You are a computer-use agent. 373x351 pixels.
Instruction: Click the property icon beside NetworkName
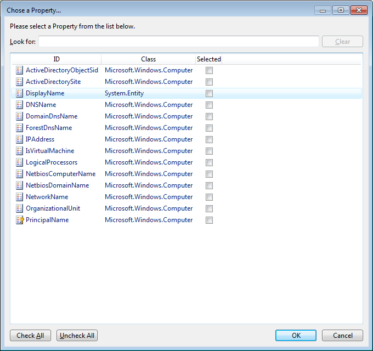click(x=19, y=197)
